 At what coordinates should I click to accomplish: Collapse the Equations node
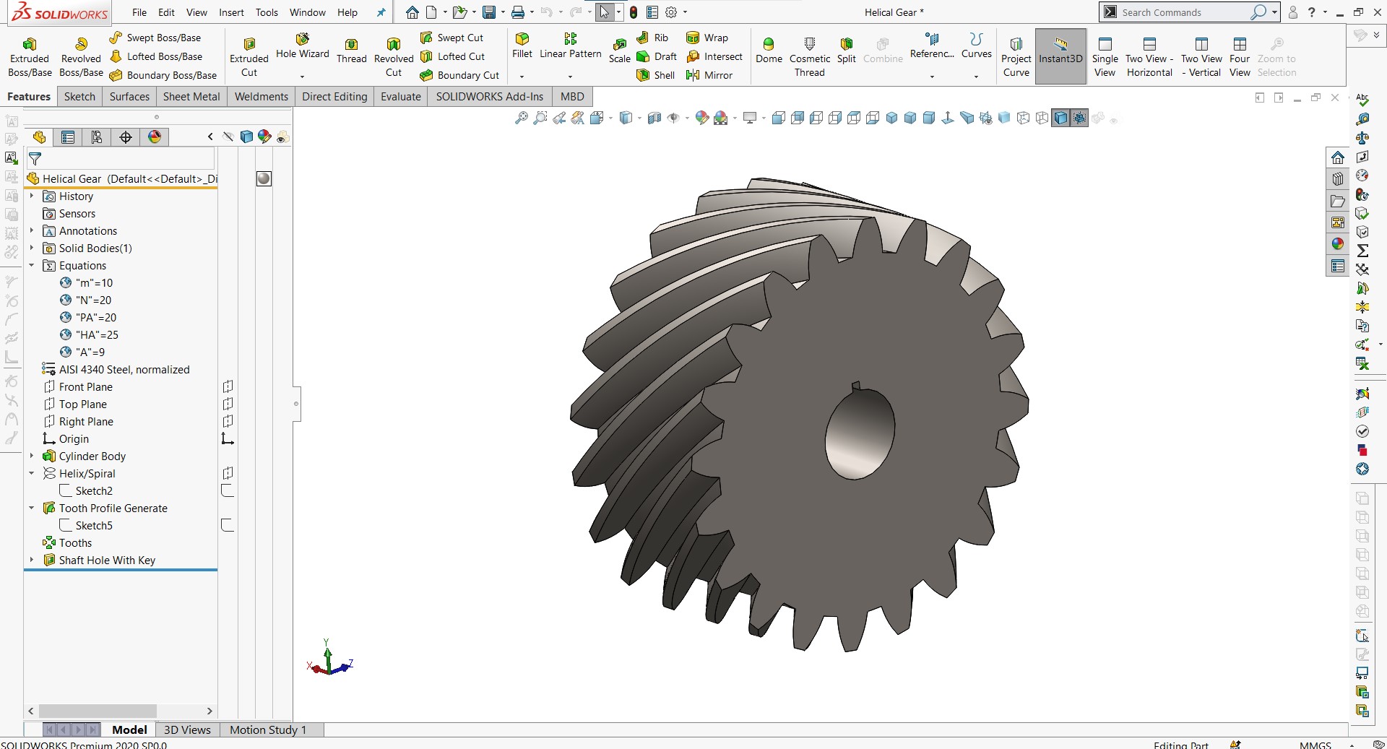32,265
